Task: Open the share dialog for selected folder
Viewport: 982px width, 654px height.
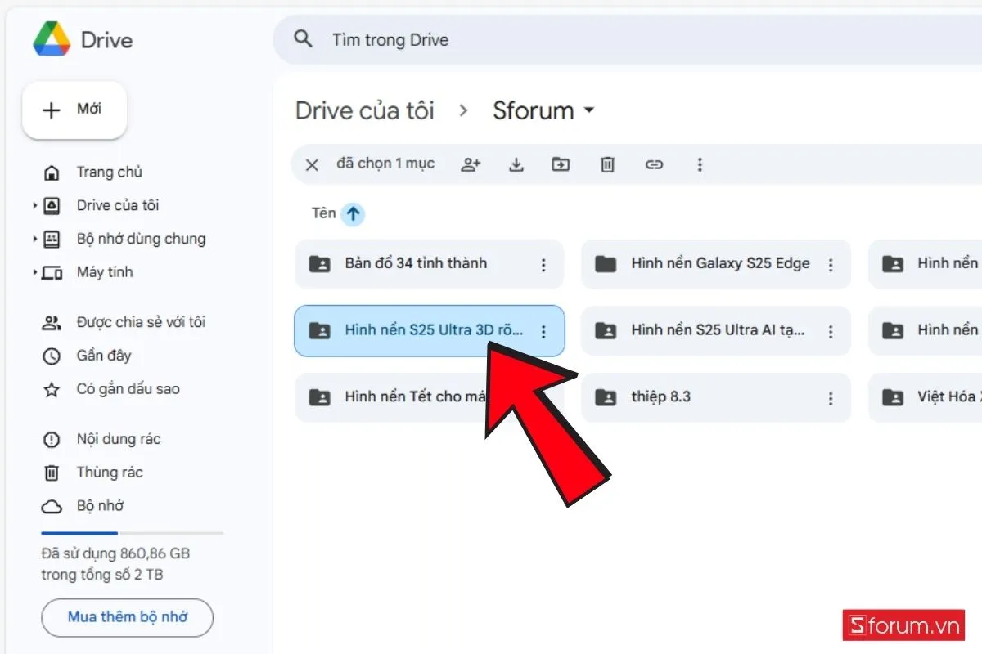Action: [471, 164]
